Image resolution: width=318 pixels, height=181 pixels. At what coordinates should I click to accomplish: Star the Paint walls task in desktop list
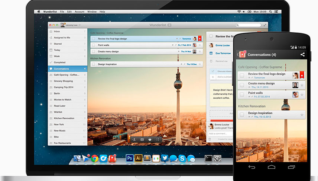[199, 45]
